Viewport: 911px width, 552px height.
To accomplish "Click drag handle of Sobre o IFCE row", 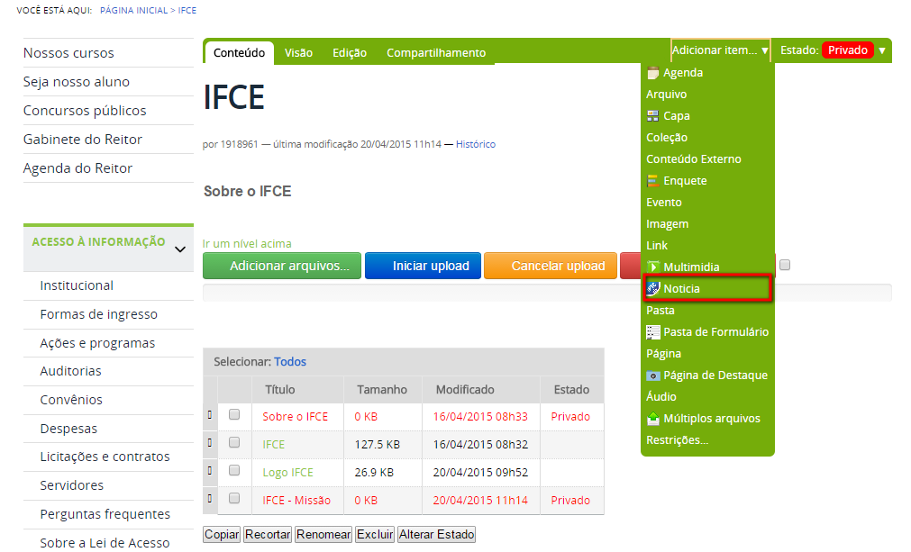I will (x=210, y=414).
